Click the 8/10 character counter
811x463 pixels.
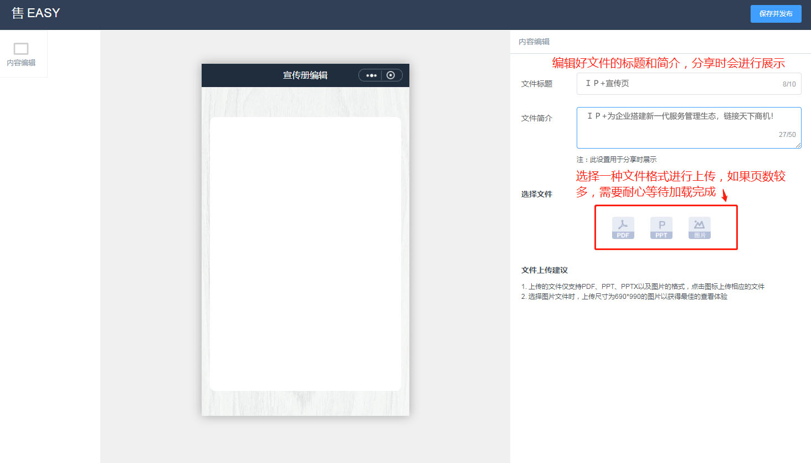(x=789, y=84)
